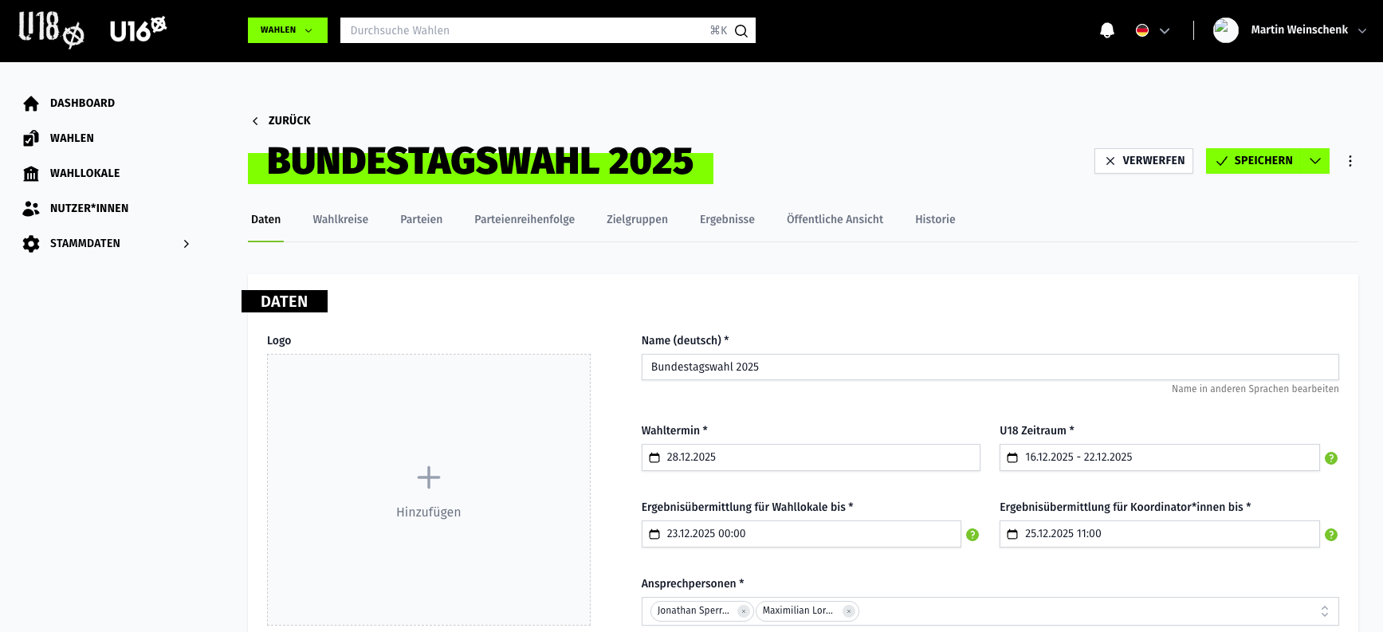The image size is (1383, 632).
Task: Click the Name (deutsch) input field
Action: [x=990, y=367]
